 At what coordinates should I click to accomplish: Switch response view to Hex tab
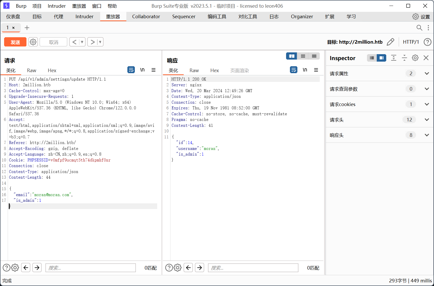[x=214, y=71]
